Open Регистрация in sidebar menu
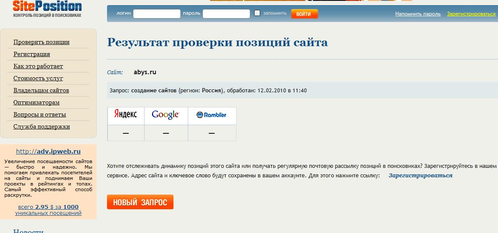The width and height of the screenshot is (498, 233). click(32, 54)
